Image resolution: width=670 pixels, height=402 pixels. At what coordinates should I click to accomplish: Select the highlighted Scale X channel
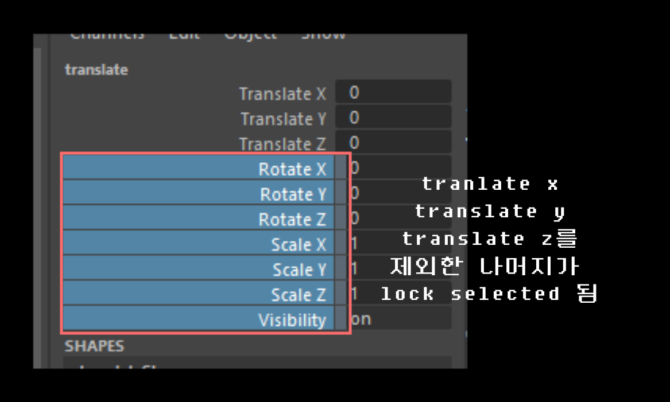[198, 243]
